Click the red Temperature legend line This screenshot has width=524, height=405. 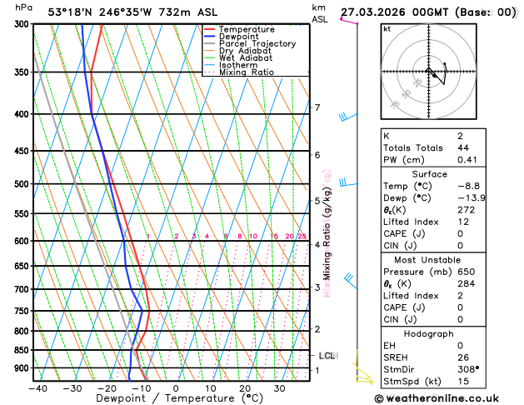click(210, 29)
